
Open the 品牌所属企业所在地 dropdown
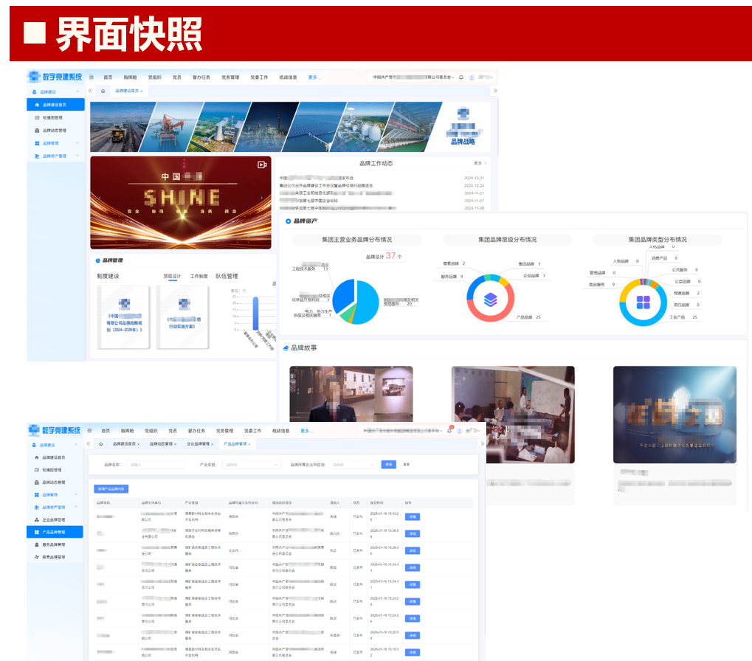(x=351, y=465)
